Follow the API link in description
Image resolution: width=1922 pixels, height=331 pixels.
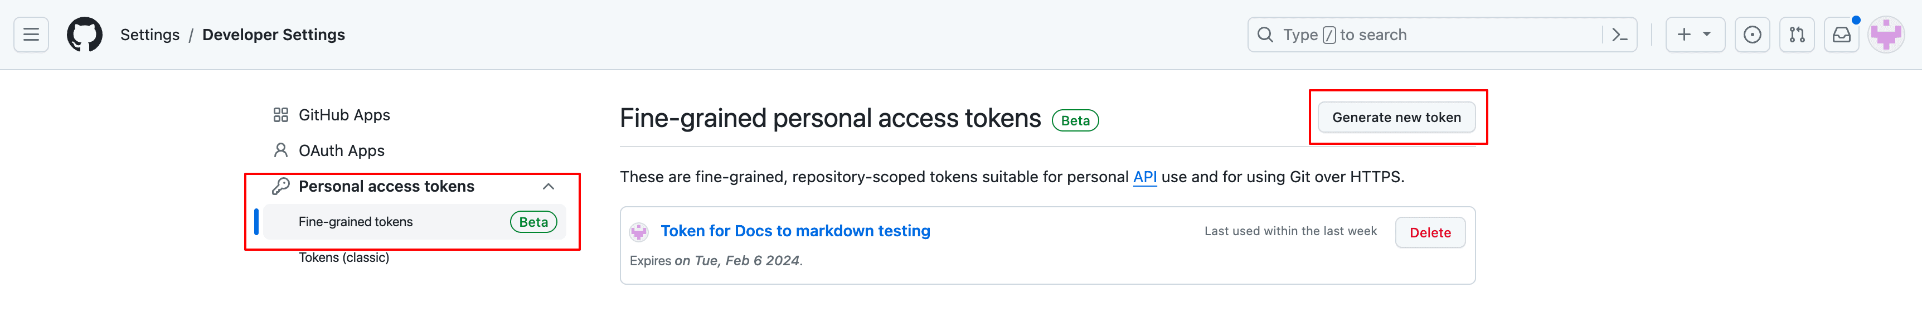click(1144, 177)
